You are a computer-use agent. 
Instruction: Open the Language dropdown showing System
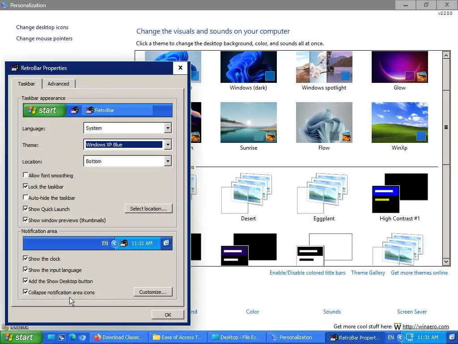tap(127, 128)
